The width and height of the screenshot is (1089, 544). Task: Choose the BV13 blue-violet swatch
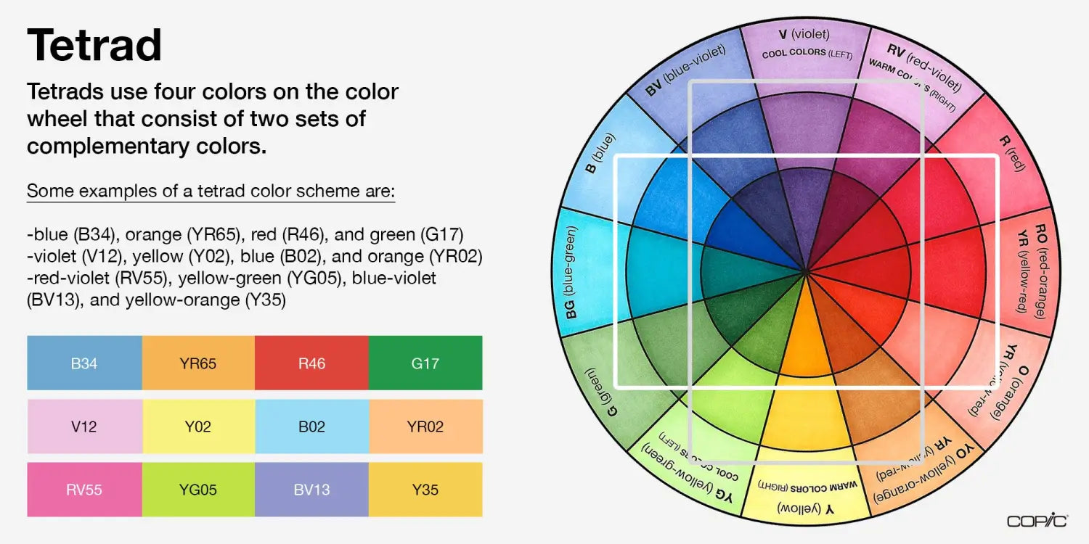point(311,490)
